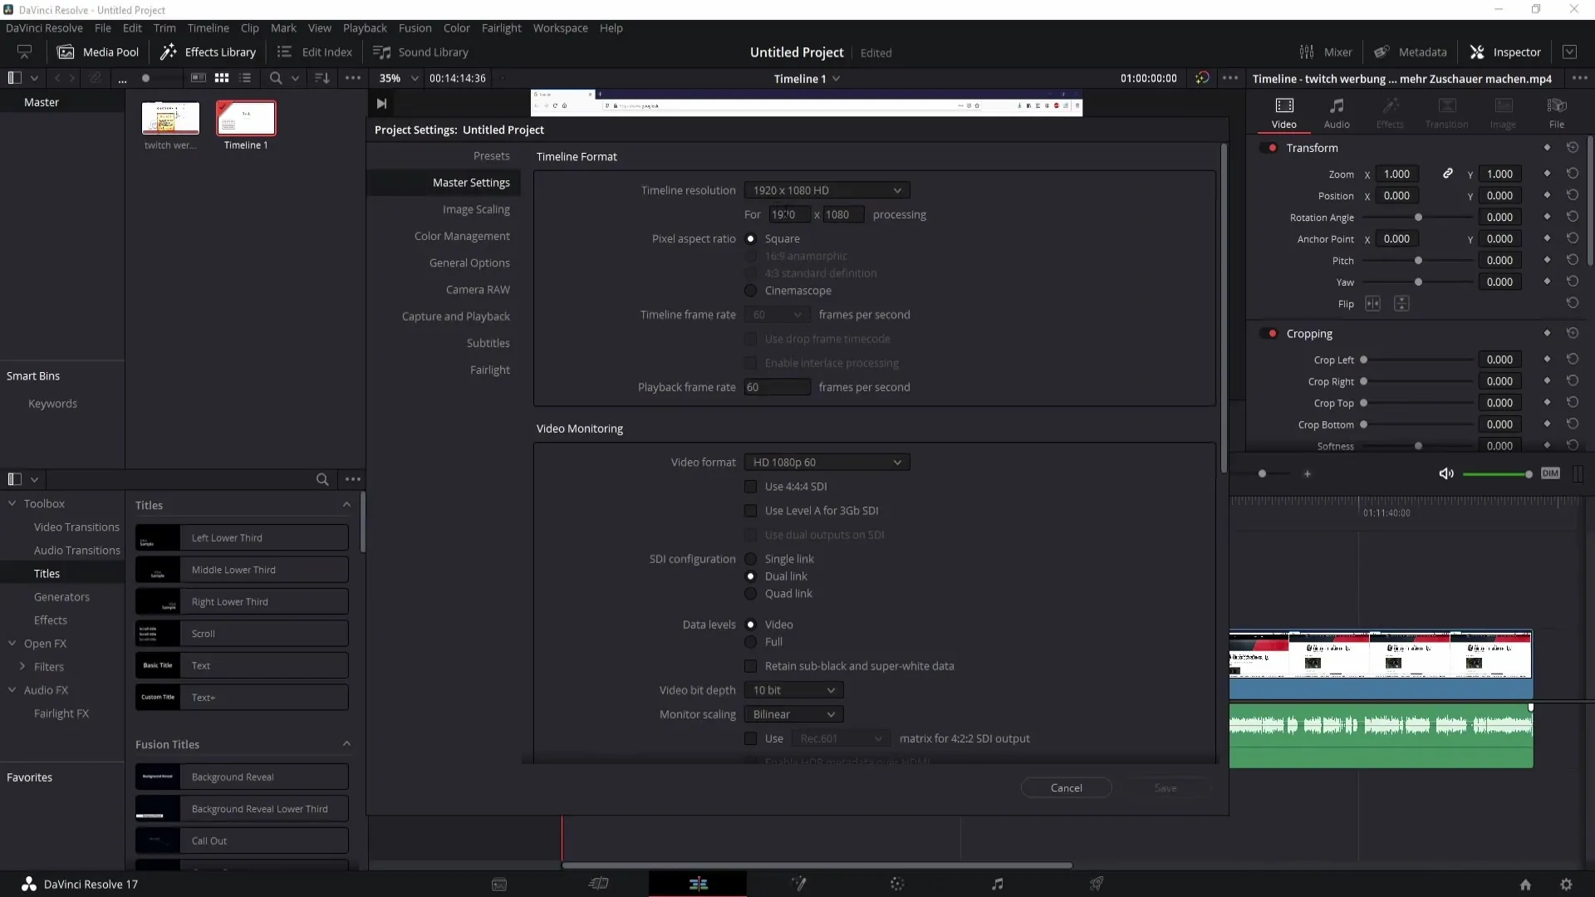
Task: Click Cancel button in Project Settings
Action: click(1067, 787)
